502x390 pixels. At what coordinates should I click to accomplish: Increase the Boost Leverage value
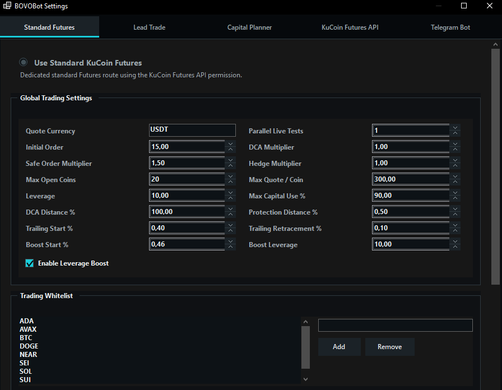click(455, 248)
